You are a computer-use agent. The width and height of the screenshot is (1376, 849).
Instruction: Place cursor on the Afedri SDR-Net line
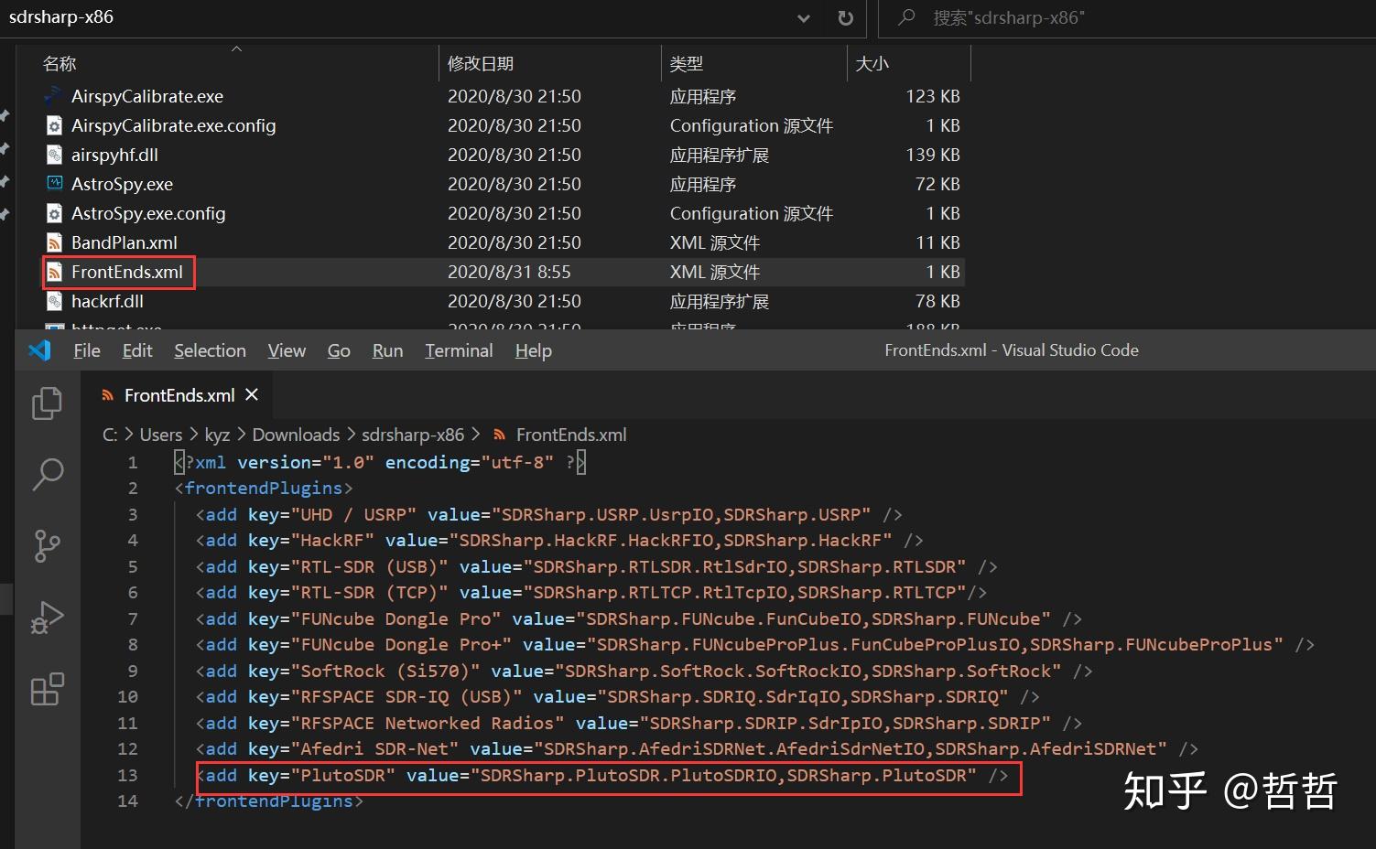click(x=697, y=748)
